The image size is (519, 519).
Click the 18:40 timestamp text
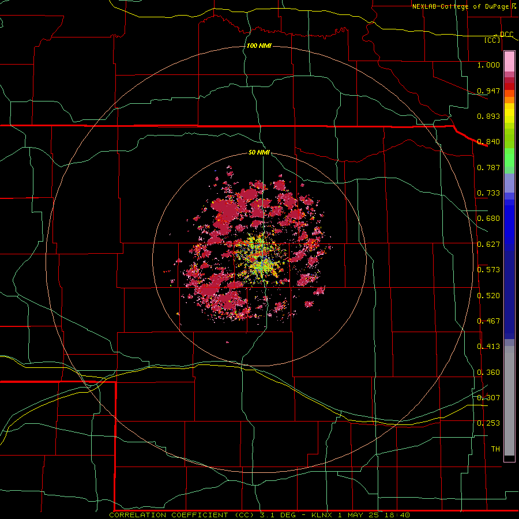click(x=398, y=515)
